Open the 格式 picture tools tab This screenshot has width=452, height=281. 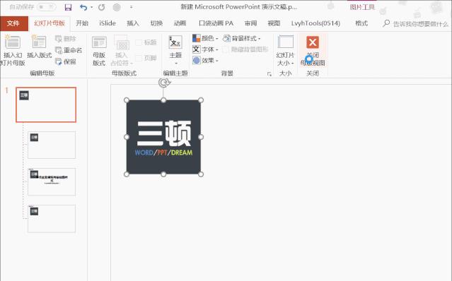(x=361, y=23)
